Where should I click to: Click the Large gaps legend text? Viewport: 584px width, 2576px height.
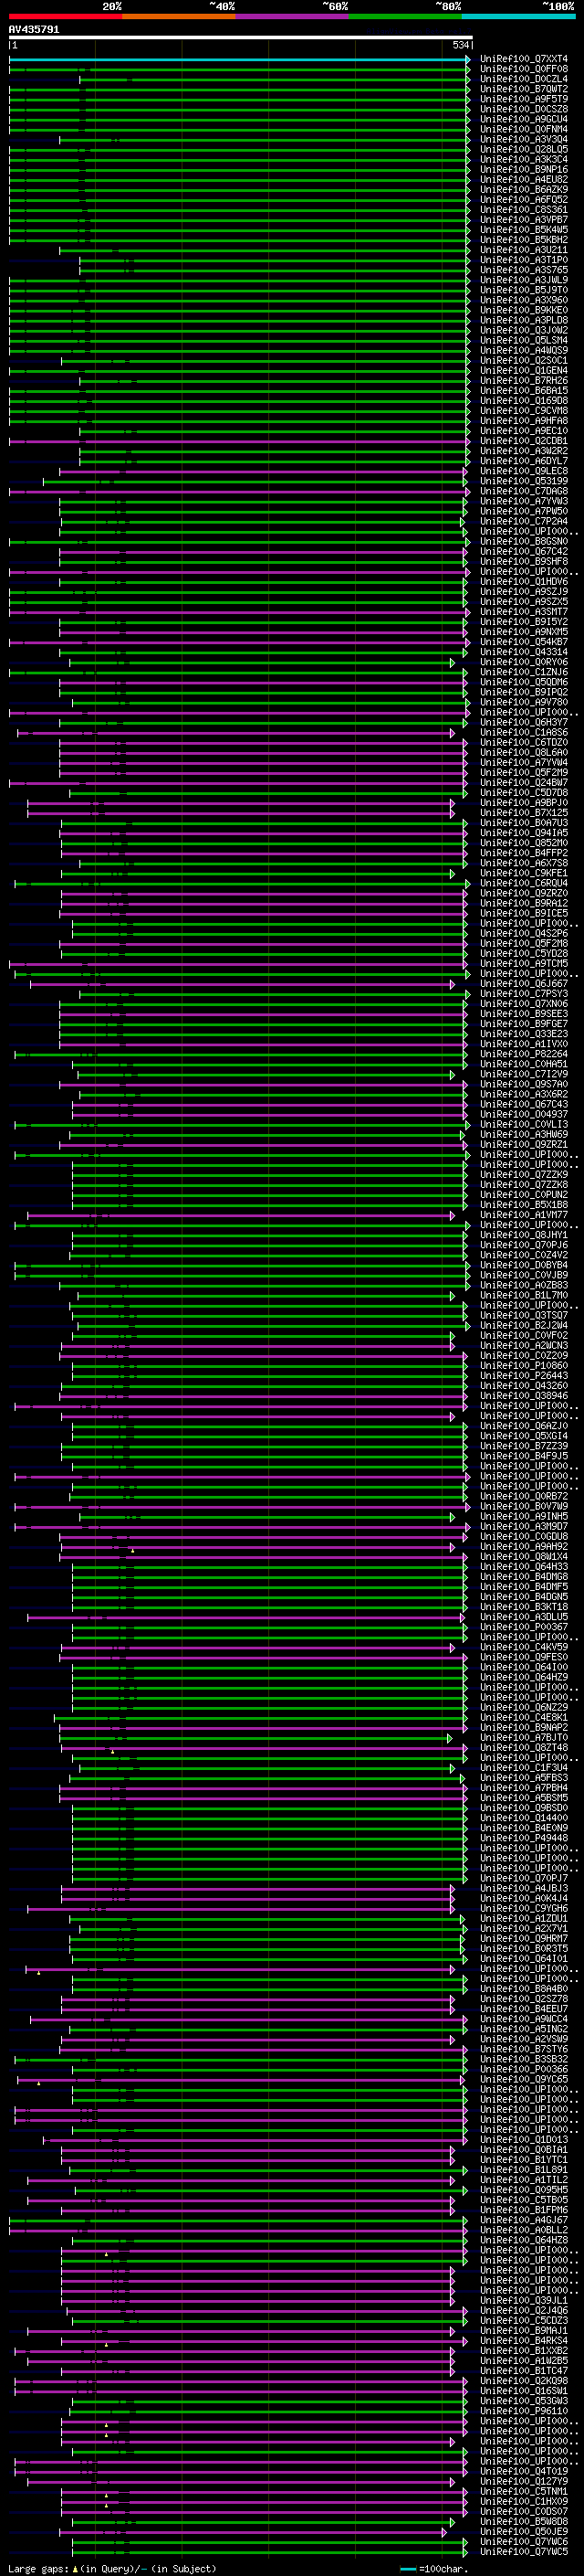point(38,2568)
